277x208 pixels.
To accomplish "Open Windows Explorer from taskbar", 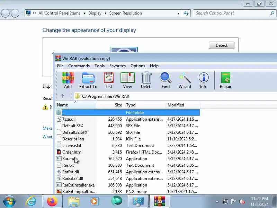I will click(x=74, y=201).
